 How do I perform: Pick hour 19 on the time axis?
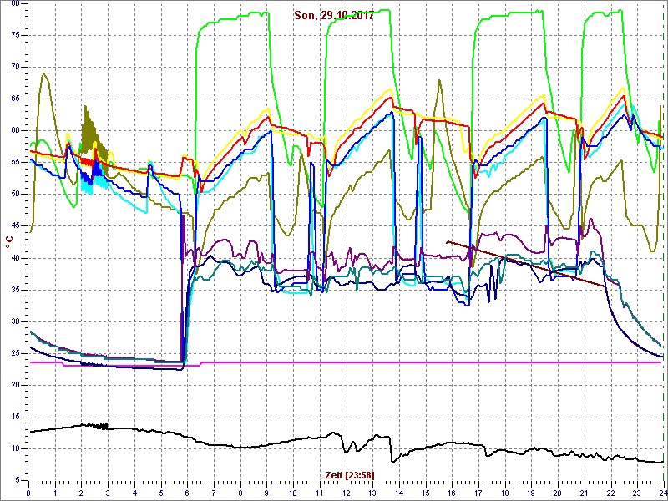[x=530, y=493]
